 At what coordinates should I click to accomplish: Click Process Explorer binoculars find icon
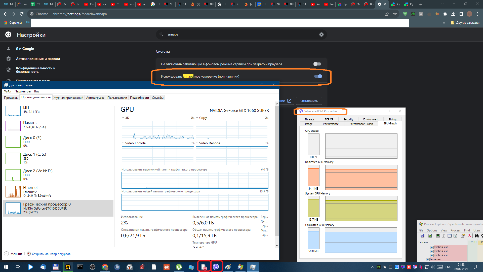pyautogui.click(x=476, y=236)
